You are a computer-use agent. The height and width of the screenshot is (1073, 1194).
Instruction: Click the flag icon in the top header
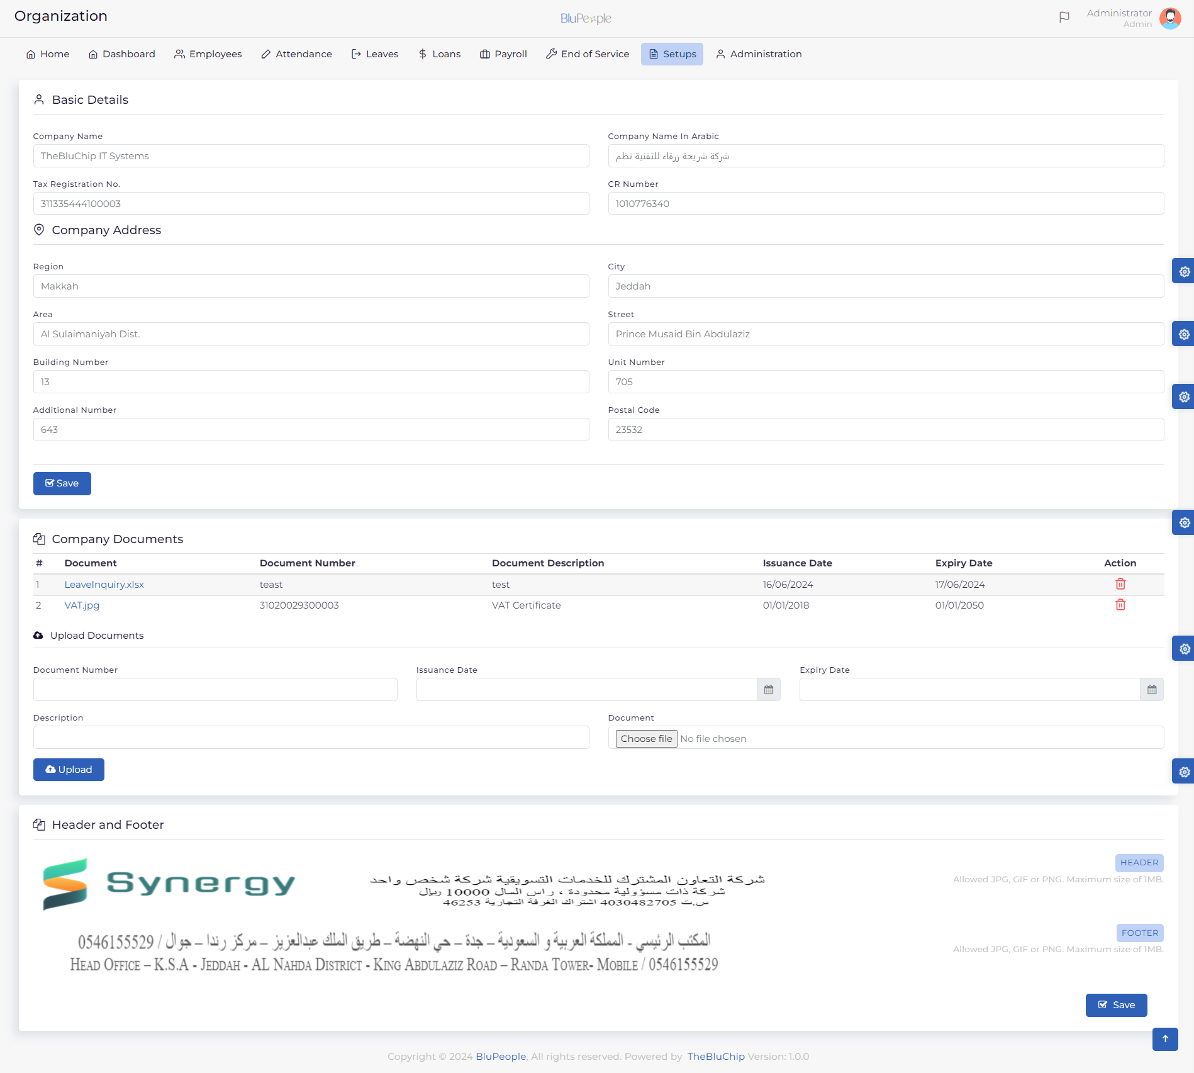[x=1065, y=18]
